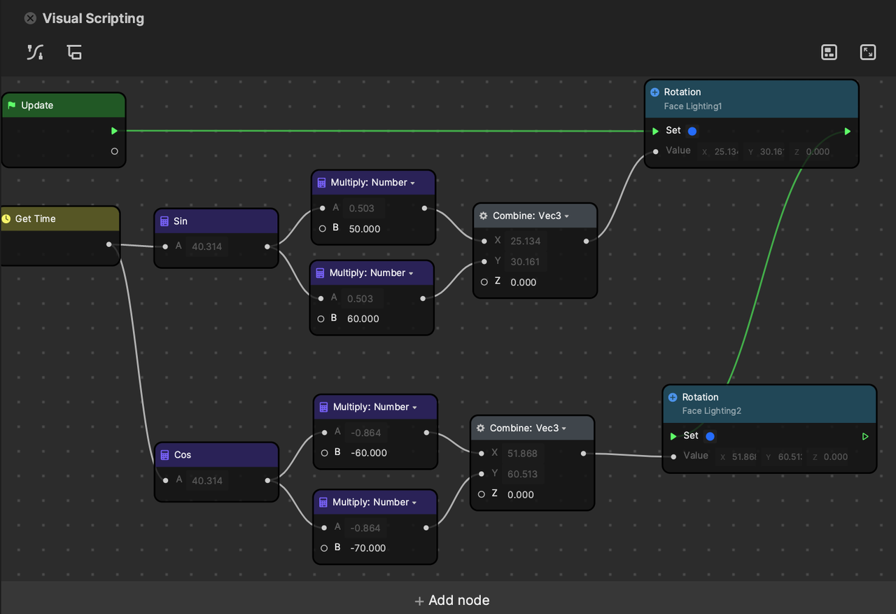Click the Cos node A value 40.314

[x=207, y=481]
